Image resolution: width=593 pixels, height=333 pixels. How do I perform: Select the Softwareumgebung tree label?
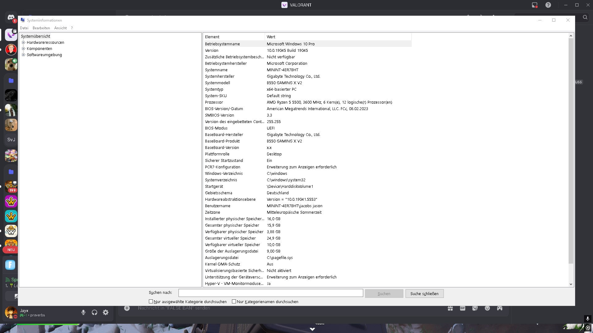[x=44, y=55]
